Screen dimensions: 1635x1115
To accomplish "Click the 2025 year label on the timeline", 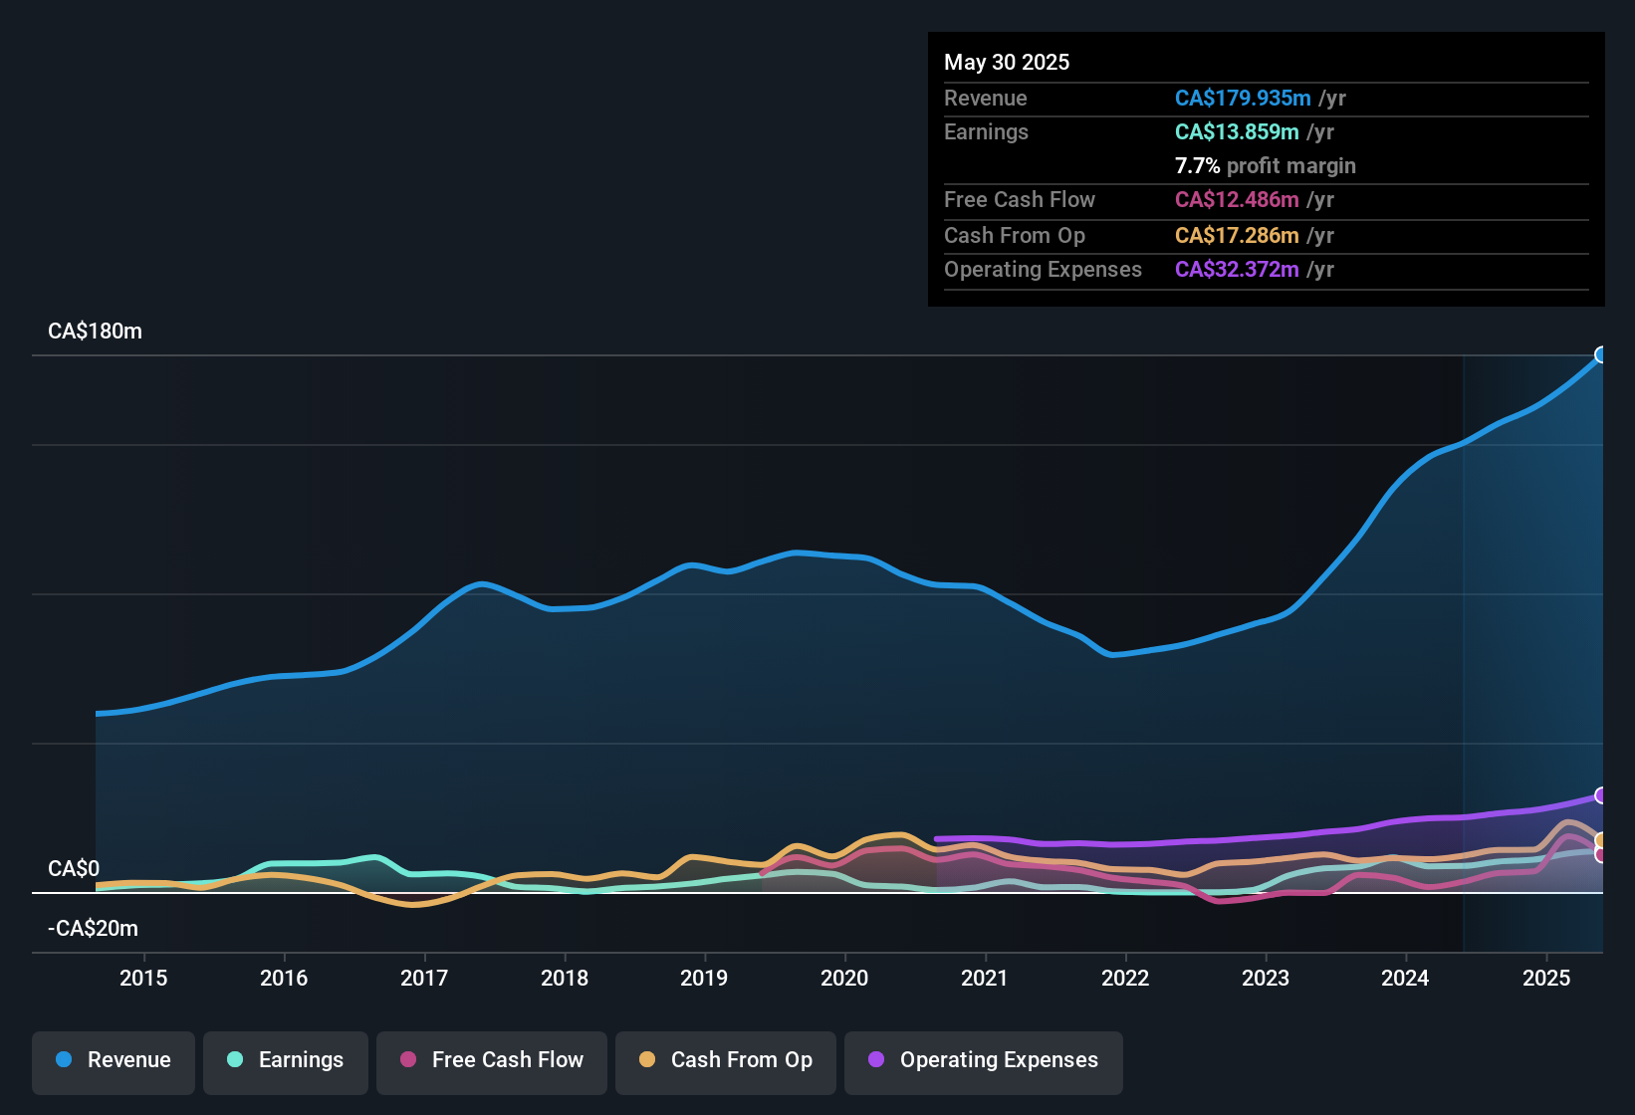I will pos(1546,978).
